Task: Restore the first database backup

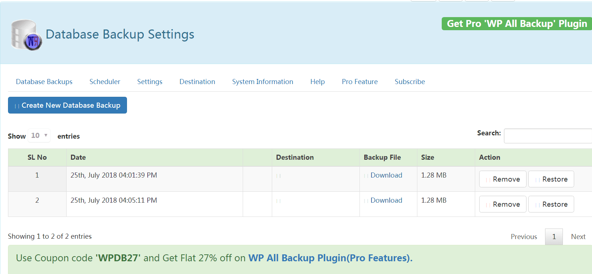Action: click(551, 179)
